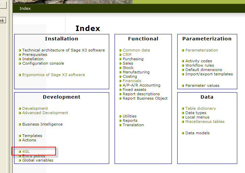Open Import/export templates page
Viewport: 245px width, 173px height.
pos(209,74)
